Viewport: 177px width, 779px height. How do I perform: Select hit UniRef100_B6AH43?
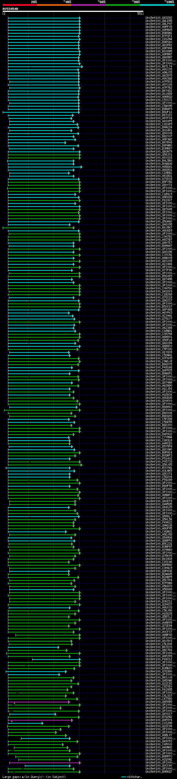(x=159, y=407)
